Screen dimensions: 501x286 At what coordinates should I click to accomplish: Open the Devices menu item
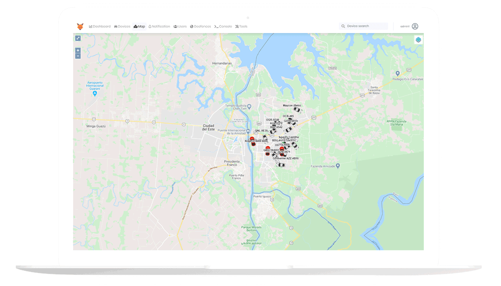click(122, 27)
